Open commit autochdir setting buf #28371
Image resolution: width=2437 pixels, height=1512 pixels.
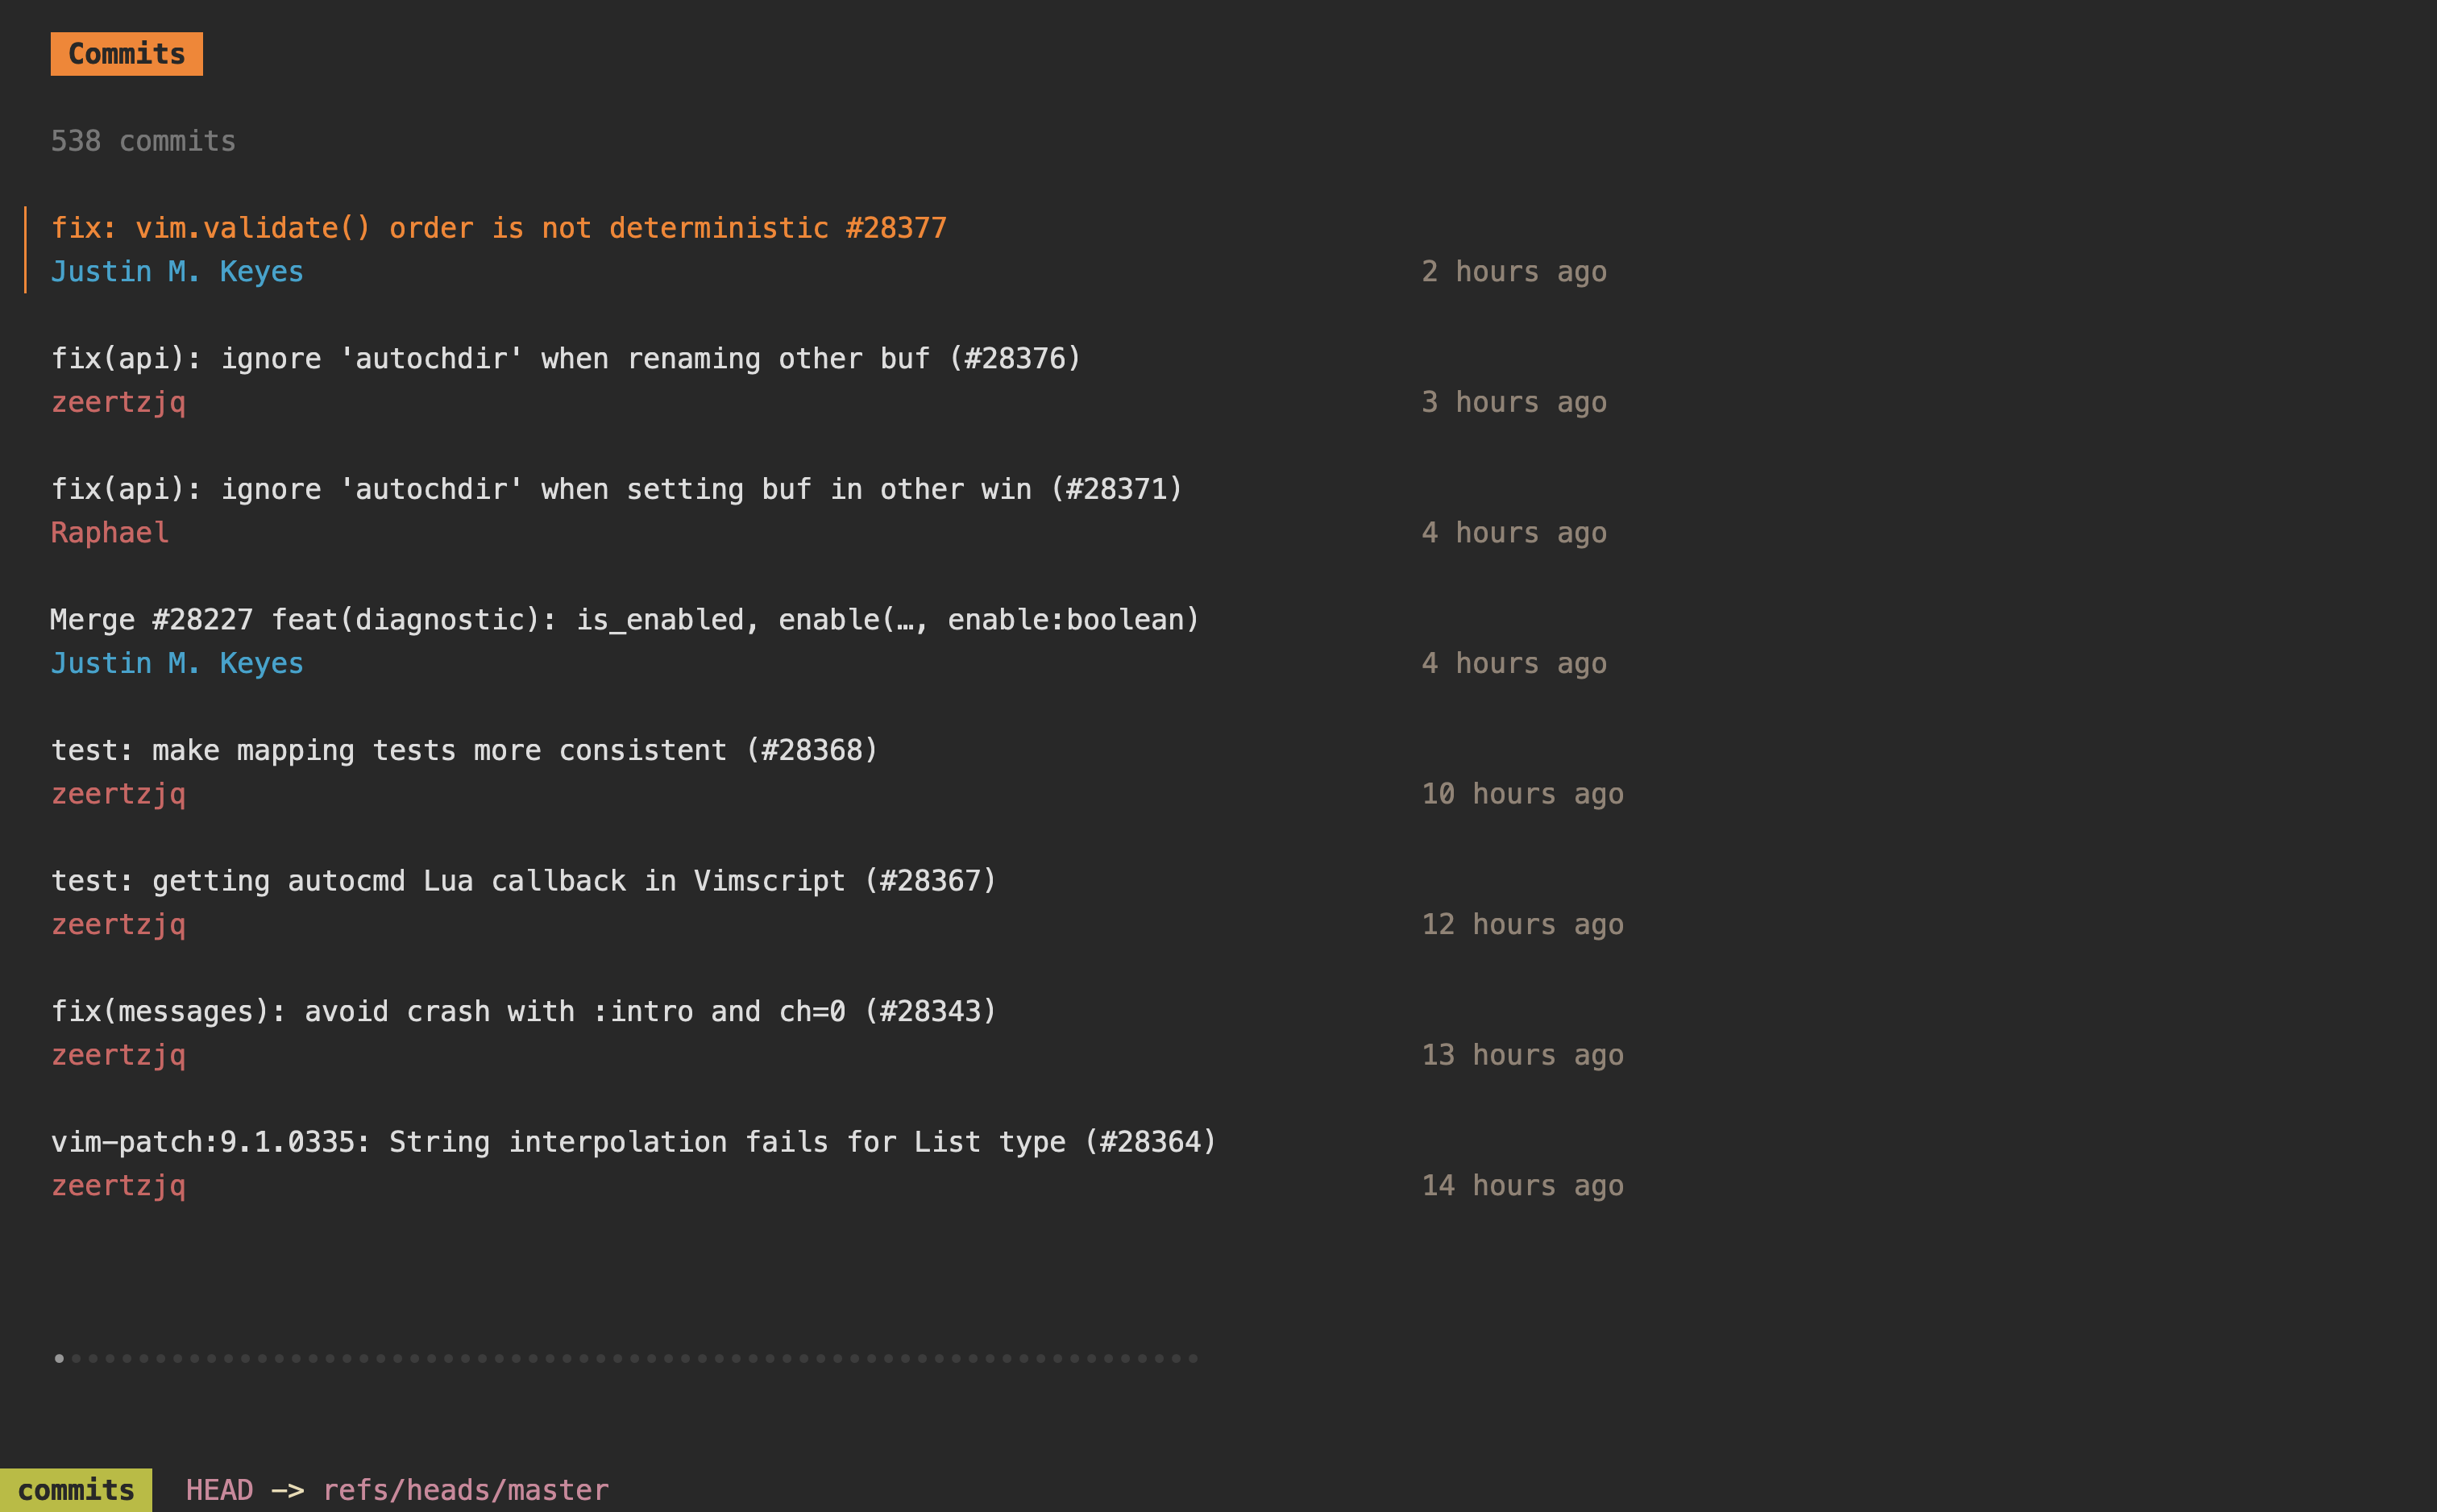616,489
